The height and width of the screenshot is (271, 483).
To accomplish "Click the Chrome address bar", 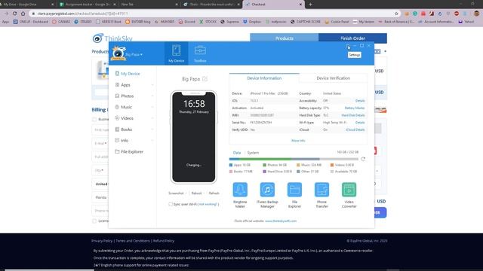I will [x=213, y=14].
